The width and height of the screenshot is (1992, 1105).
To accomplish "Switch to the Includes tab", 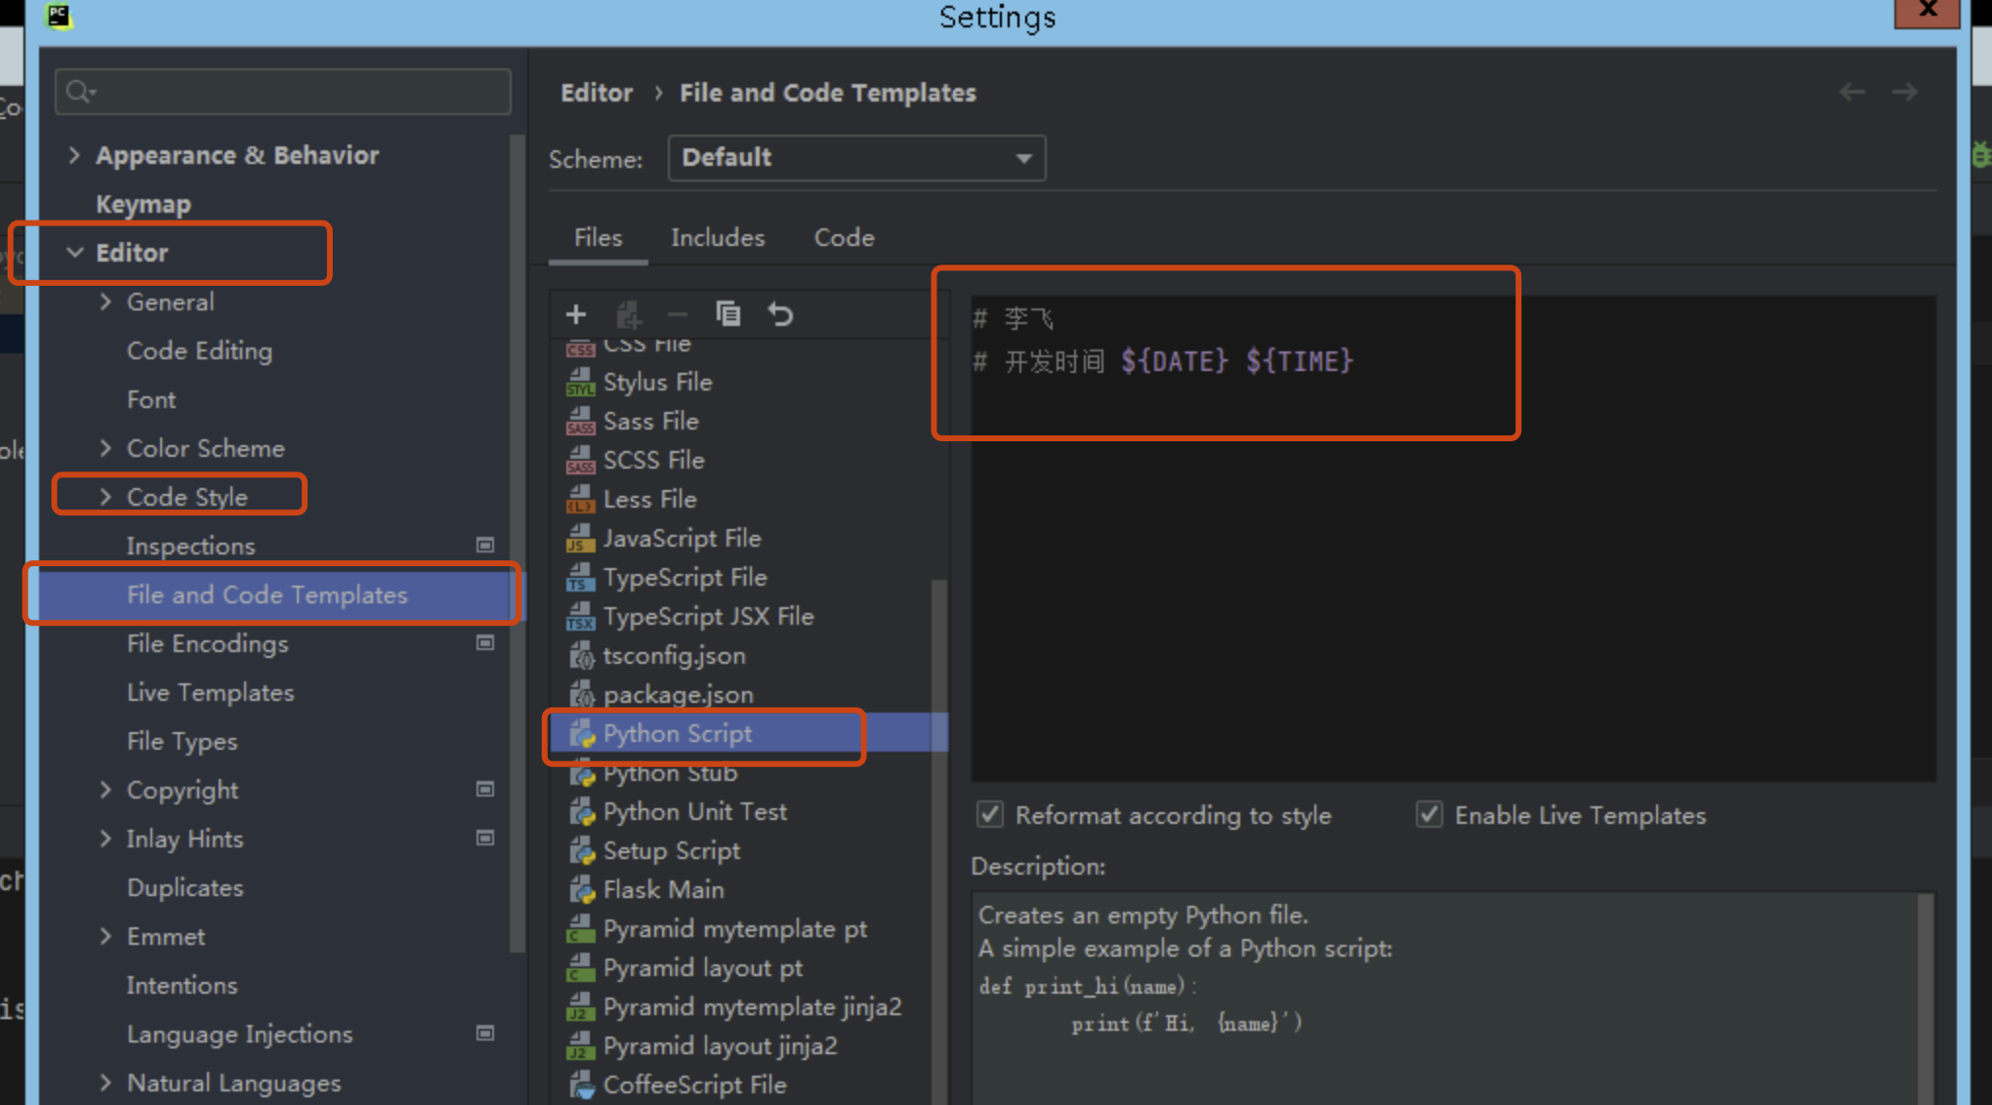I will click(x=718, y=238).
